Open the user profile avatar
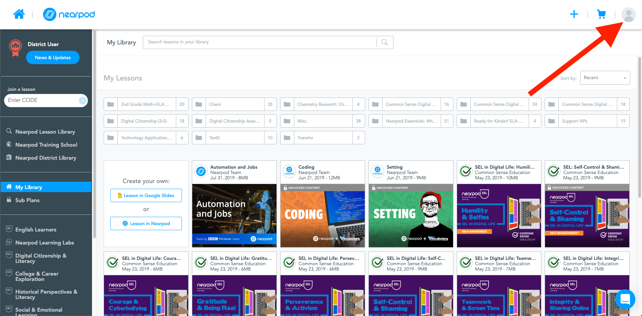 628,15
